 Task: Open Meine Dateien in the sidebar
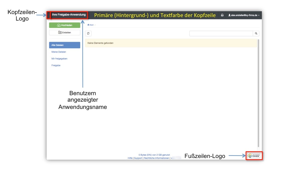point(59,52)
